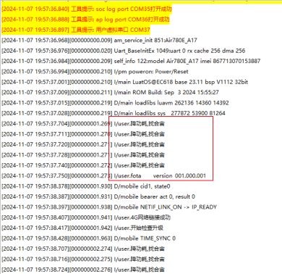This screenshot has height=274, width=282.
Task: Click the 'loadlibs sys 277872 53900 81264' line
Action: [114, 113]
